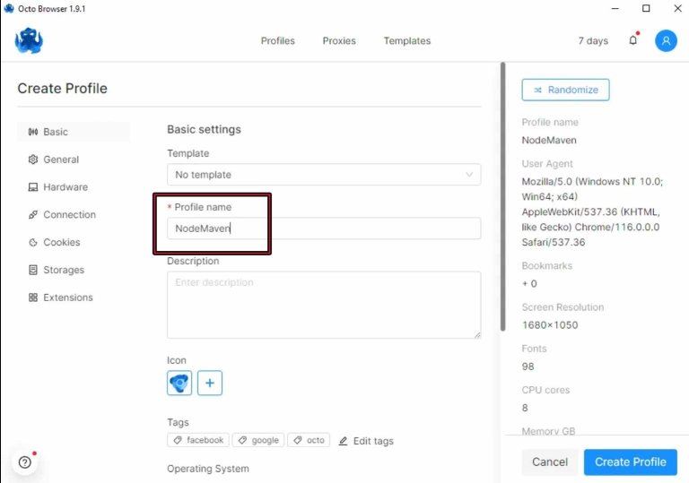
Task: Open the Hardware settings section
Action: click(65, 187)
